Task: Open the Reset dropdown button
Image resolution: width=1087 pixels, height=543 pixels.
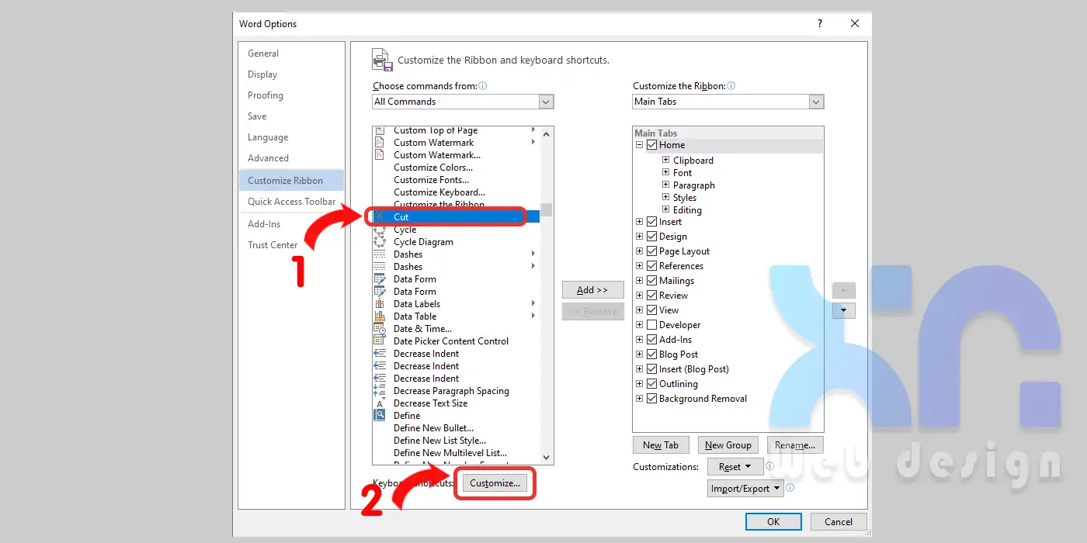Action: [x=735, y=467]
